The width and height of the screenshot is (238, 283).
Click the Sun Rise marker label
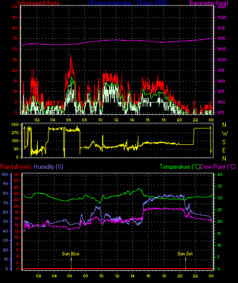(x=70, y=254)
